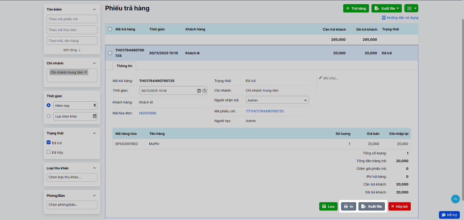464x220 pixels.
Task: Click the Theo mã phiếu trả search field
Action: coord(72,19)
